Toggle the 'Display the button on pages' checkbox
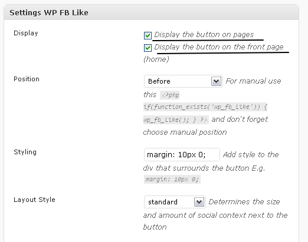The image size is (308, 242). pos(148,35)
